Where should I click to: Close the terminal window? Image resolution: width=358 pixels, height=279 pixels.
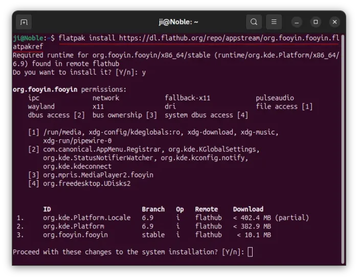pyautogui.click(x=334, y=22)
